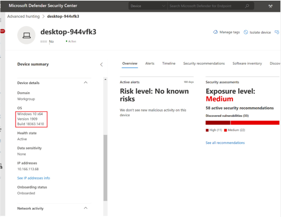Expand the Network activity section
This screenshot has width=281, height=217.
85,208
